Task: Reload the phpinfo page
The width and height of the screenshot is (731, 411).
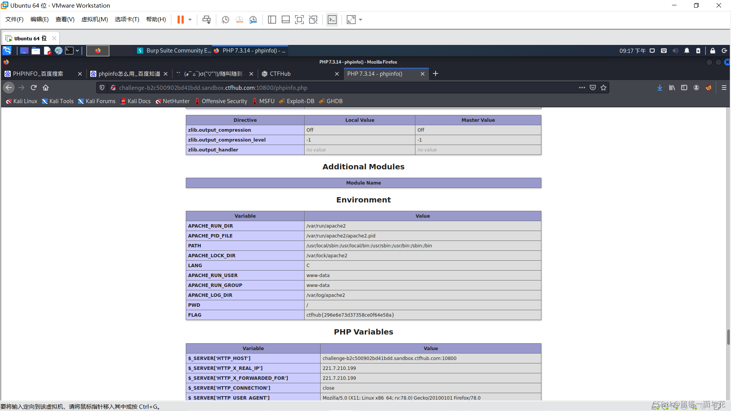Action: pyautogui.click(x=34, y=88)
